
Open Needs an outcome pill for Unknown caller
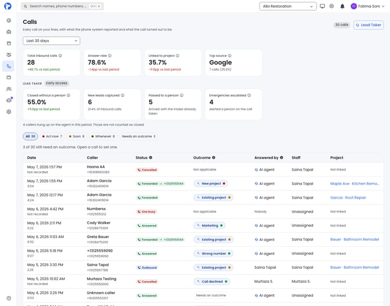click(211, 296)
